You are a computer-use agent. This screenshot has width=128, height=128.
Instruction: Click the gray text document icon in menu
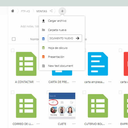[44, 66]
